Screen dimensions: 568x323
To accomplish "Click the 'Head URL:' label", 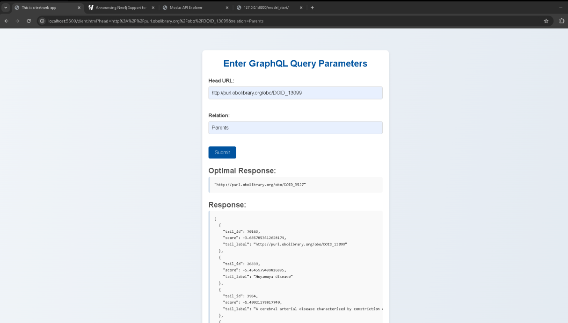I will click(x=221, y=81).
